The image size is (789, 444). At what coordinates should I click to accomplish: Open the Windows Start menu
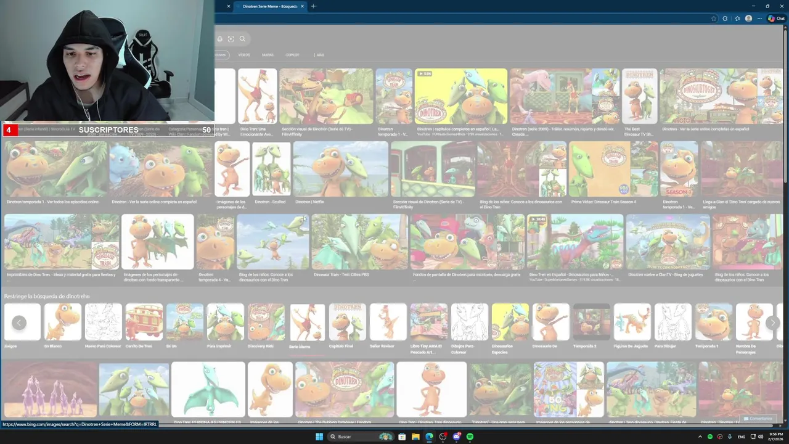pos(319,437)
